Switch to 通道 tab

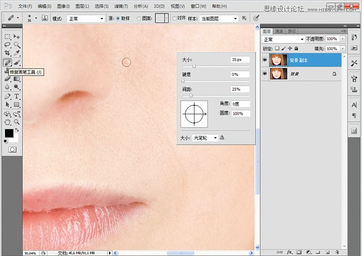point(279,31)
